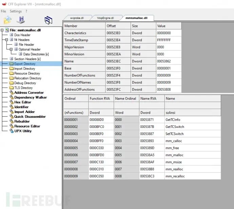
Task: Click the Data Directories node icon
Action: click(x=20, y=54)
